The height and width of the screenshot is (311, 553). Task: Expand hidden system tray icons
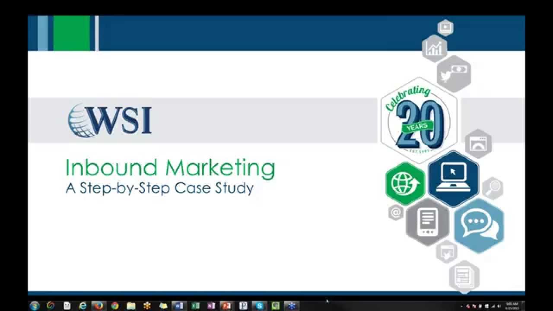tap(462, 306)
